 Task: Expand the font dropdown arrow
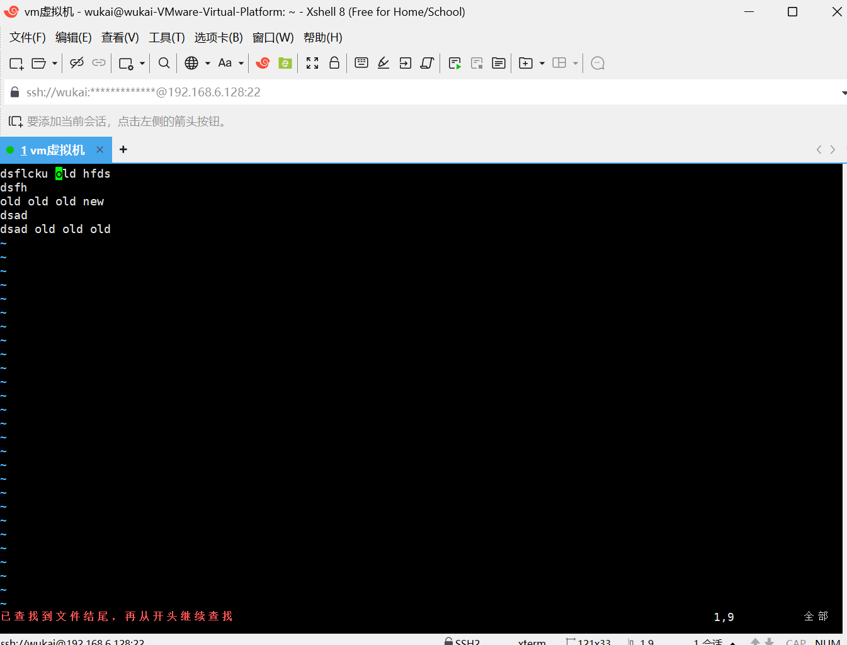coord(241,63)
